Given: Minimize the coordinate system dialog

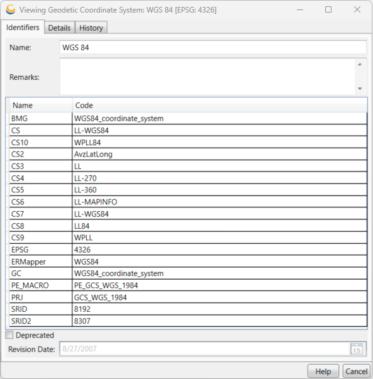Looking at the screenshot, I should click(300, 9).
